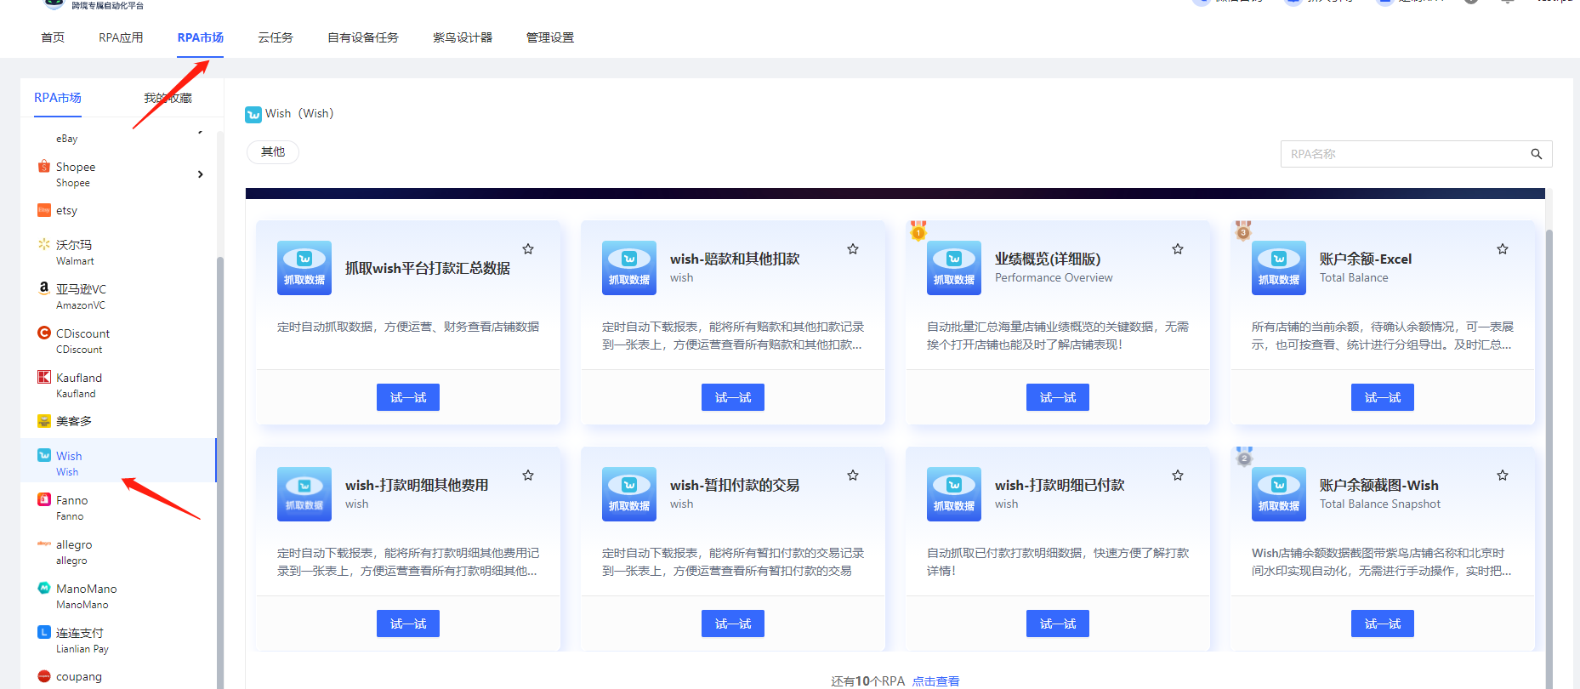Select 连连支付 Lianlian Pay icon
Viewport: 1580px width, 689px height.
click(x=44, y=632)
